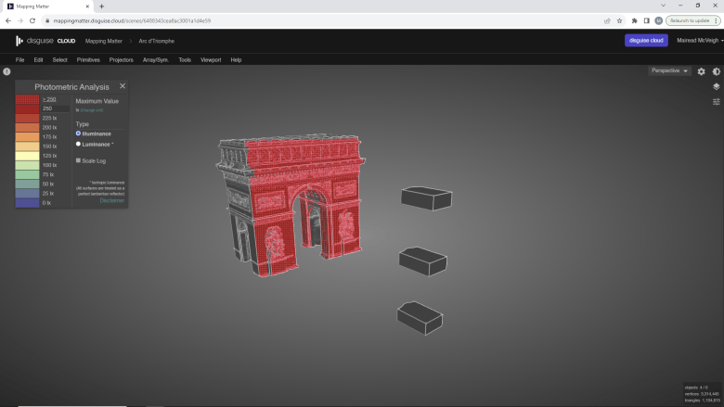Select the middle projector box
The width and height of the screenshot is (724, 407).
[x=422, y=261]
